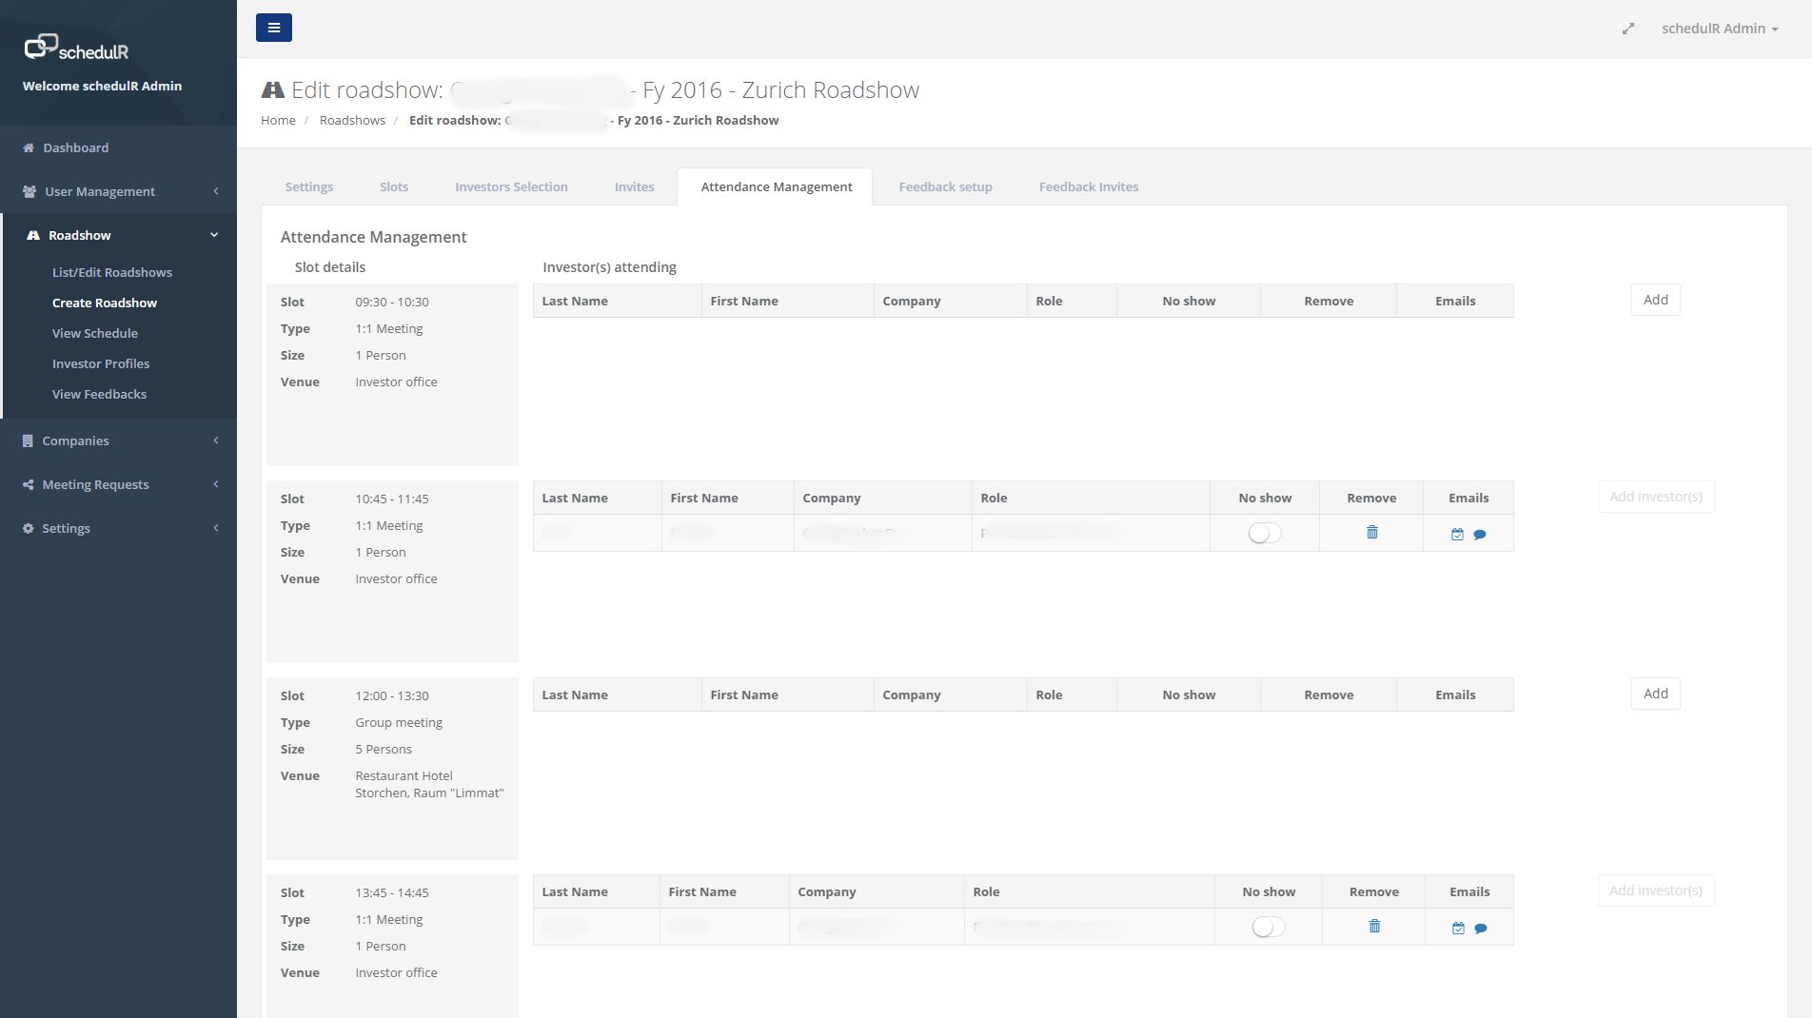Switch to the Settings tab
The width and height of the screenshot is (1812, 1018).
(309, 186)
